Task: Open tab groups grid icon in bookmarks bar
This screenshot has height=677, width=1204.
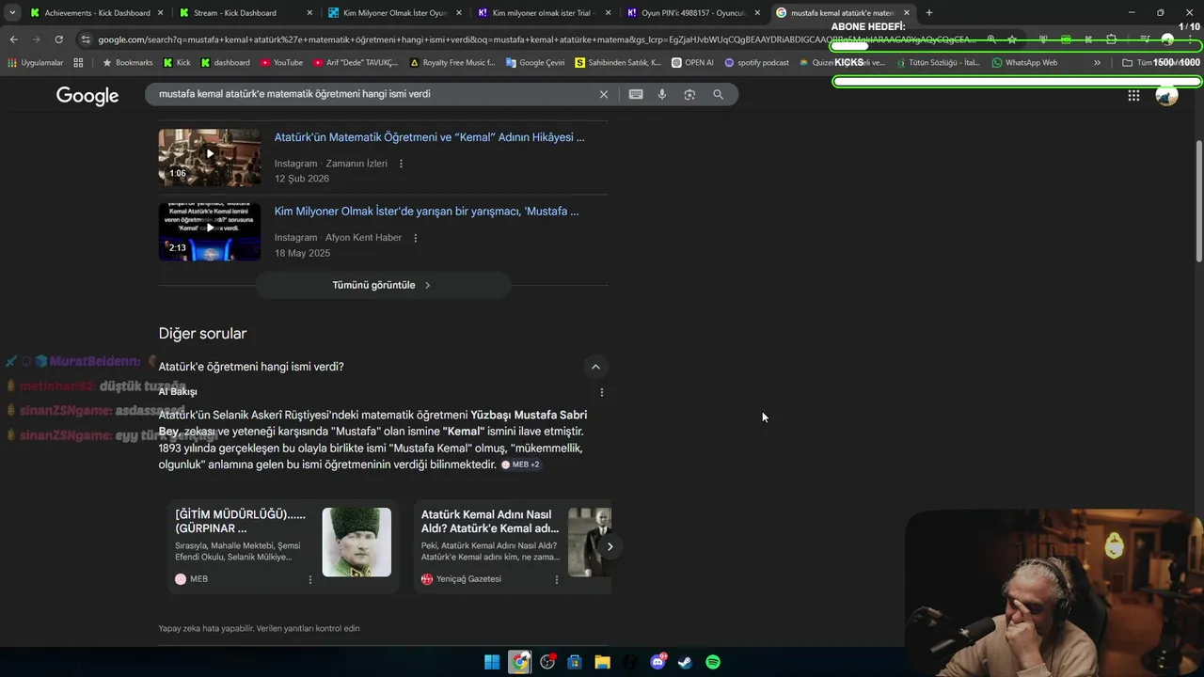Action: 78,63
